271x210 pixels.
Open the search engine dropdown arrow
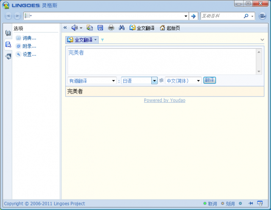pos(252,16)
